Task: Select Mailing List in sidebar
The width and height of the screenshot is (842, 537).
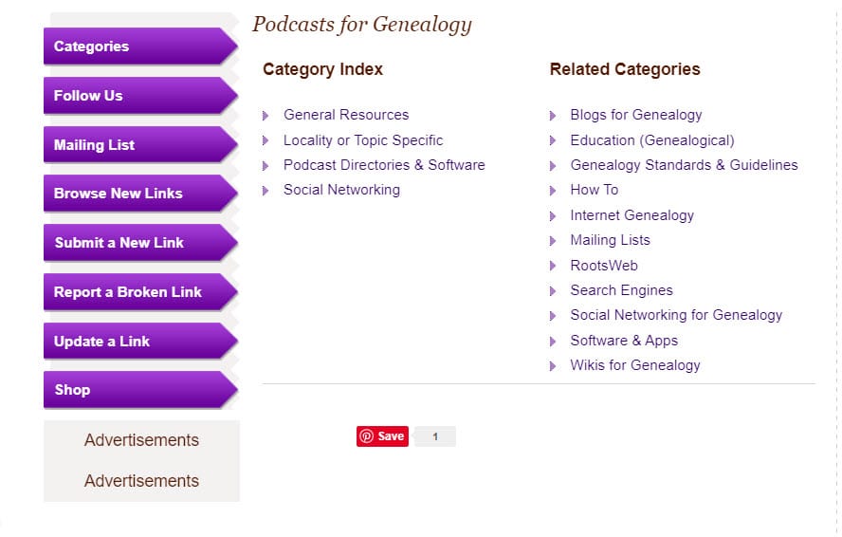Action: coord(140,144)
